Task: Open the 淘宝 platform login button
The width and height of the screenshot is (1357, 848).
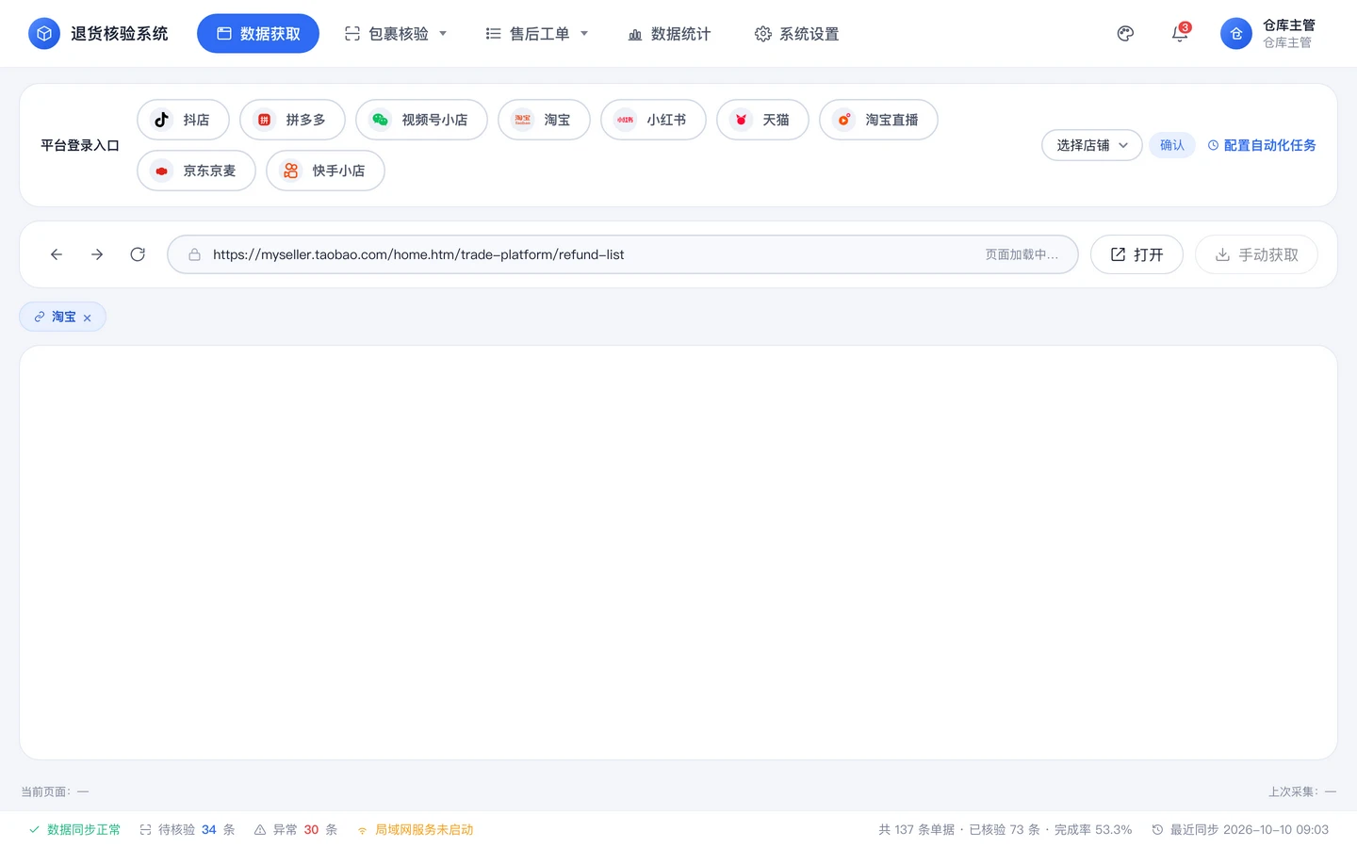Action: coord(544,120)
